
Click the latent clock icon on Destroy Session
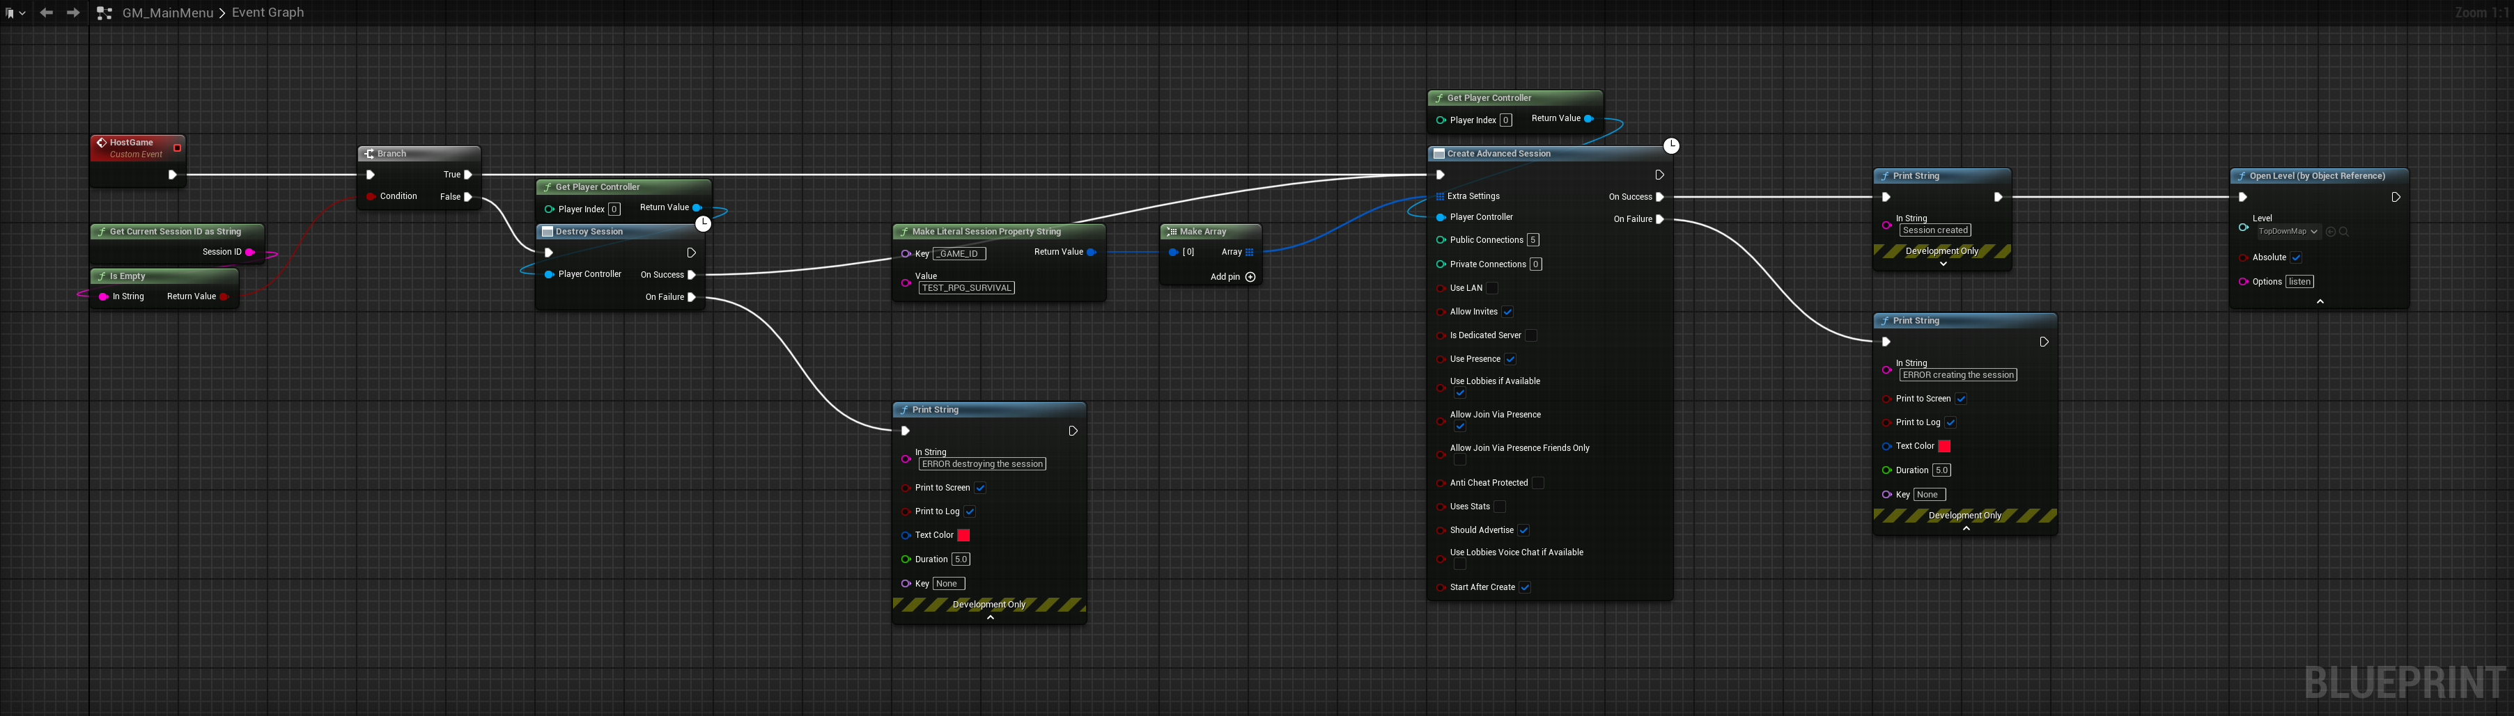[703, 223]
